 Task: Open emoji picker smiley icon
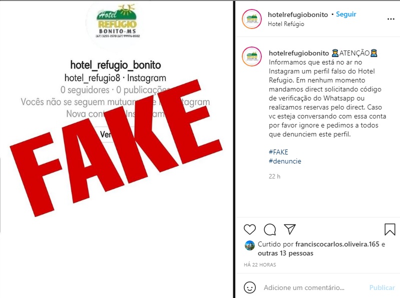(x=249, y=287)
